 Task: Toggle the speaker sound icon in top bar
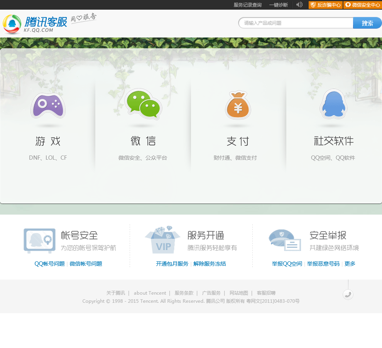click(x=299, y=5)
